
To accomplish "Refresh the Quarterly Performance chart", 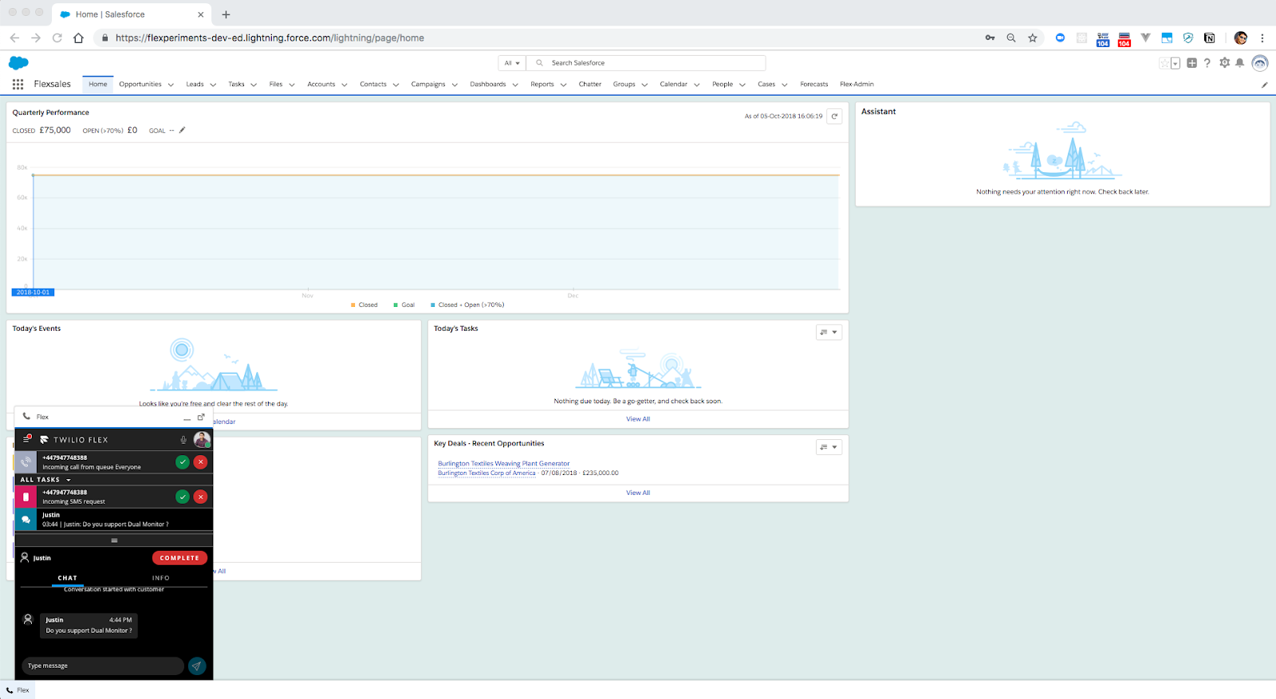I will click(834, 116).
